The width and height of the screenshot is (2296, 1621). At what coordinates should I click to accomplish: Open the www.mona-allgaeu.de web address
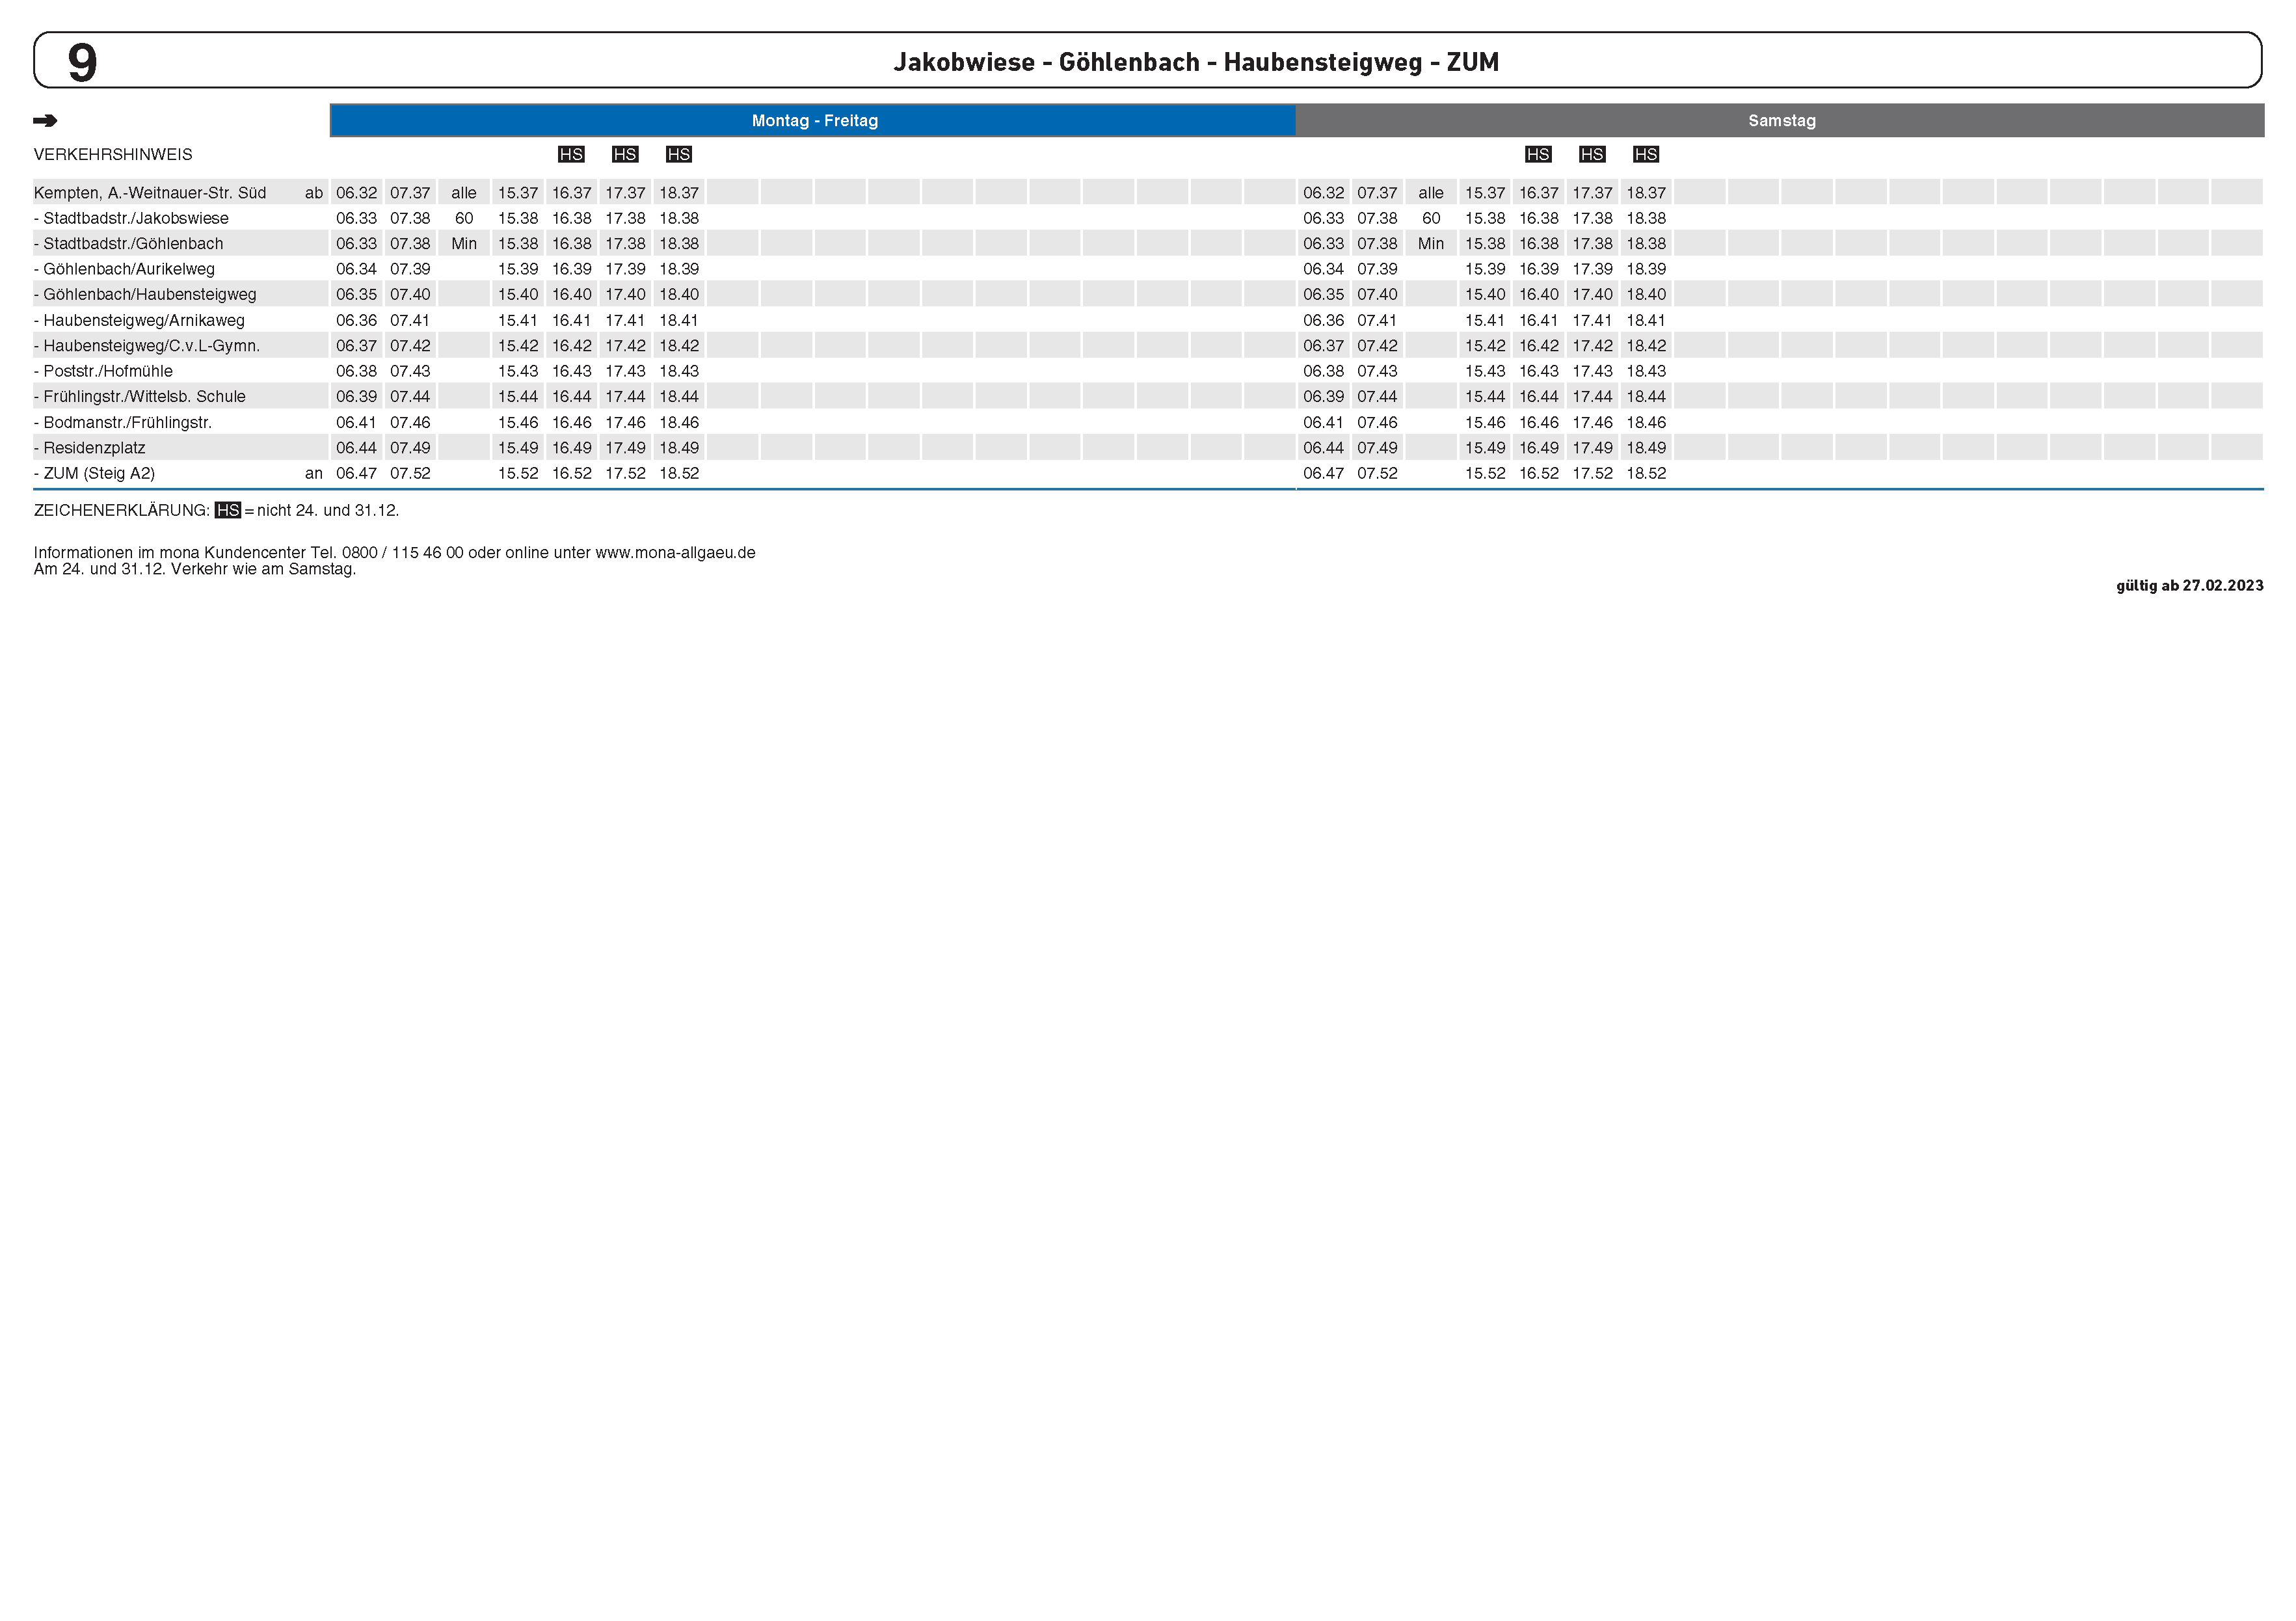click(x=675, y=552)
